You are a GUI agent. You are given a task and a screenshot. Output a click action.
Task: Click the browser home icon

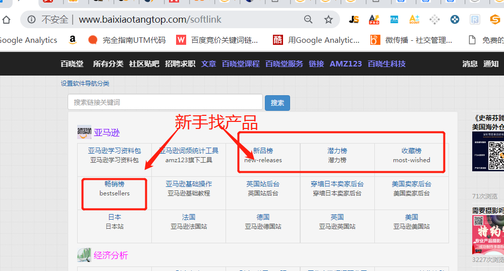coord(7,20)
